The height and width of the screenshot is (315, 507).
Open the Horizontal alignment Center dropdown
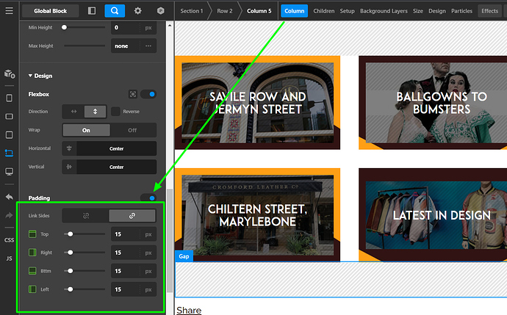tap(117, 148)
